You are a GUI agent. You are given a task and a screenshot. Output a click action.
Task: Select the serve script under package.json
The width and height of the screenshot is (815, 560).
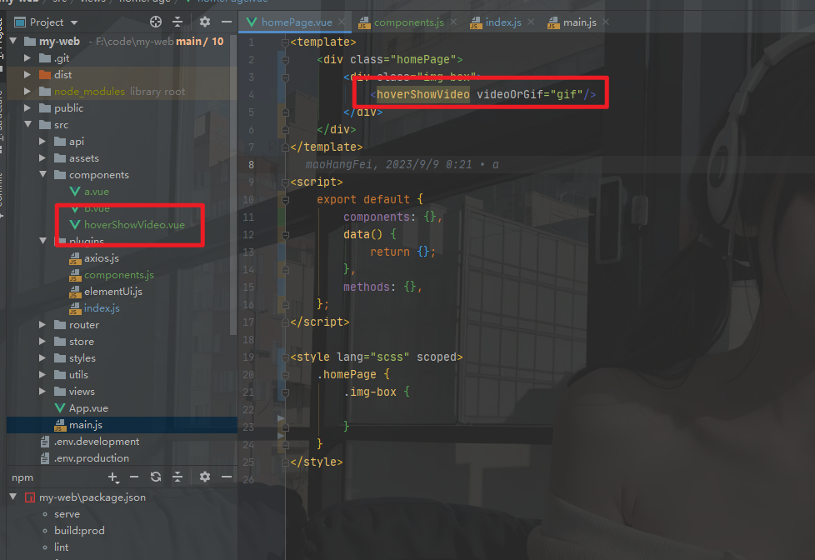(67, 513)
